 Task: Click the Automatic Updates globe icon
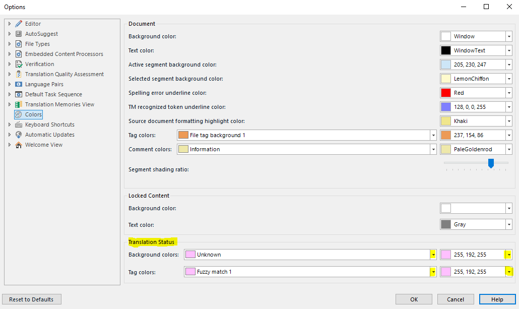click(19, 135)
